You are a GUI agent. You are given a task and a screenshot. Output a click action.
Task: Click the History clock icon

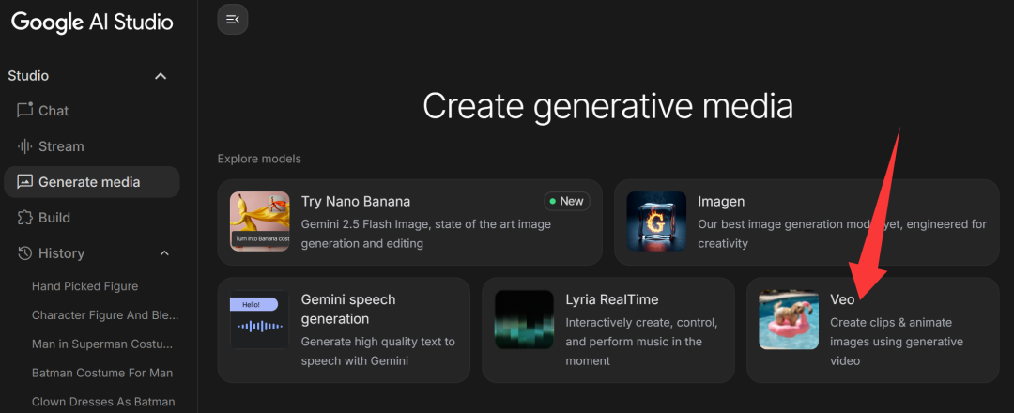[x=24, y=253]
